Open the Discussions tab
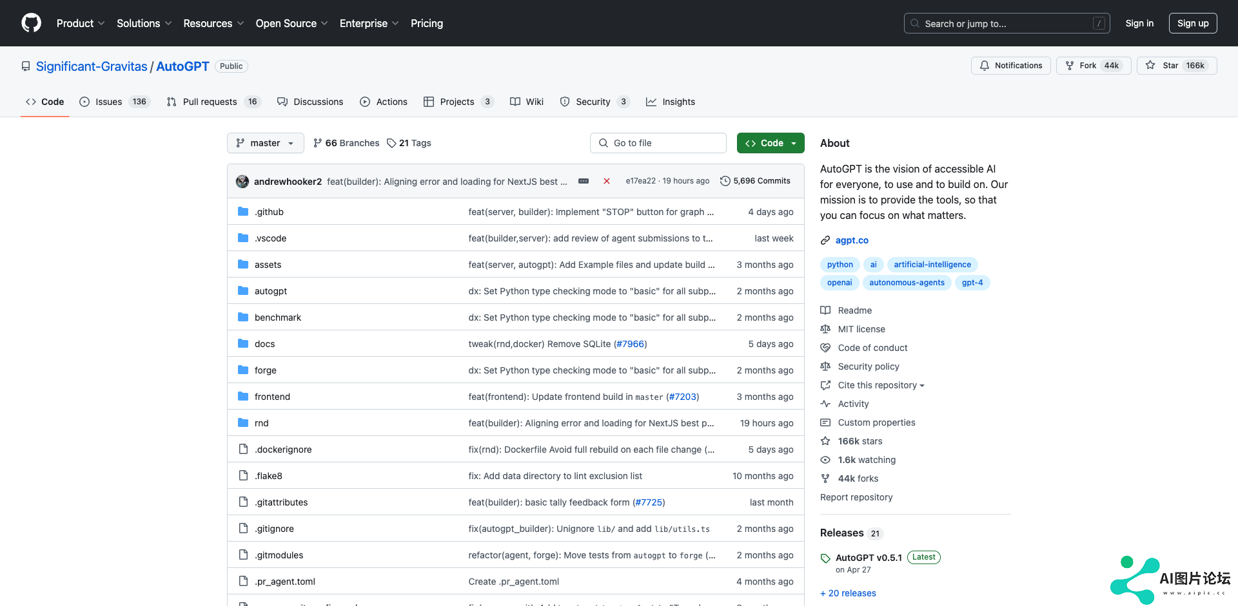Screen dimensions: 1238x606 [x=310, y=102]
